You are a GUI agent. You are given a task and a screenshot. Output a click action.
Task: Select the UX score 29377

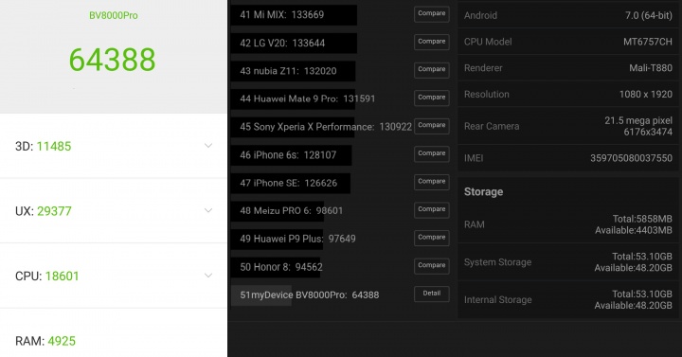tap(54, 211)
